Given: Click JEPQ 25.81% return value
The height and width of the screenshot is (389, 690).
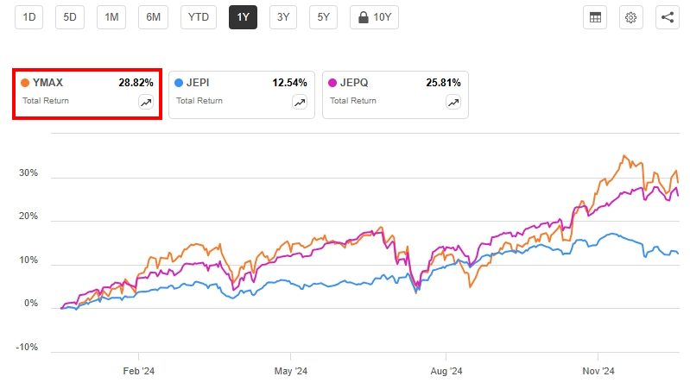Looking at the screenshot, I should tap(443, 83).
